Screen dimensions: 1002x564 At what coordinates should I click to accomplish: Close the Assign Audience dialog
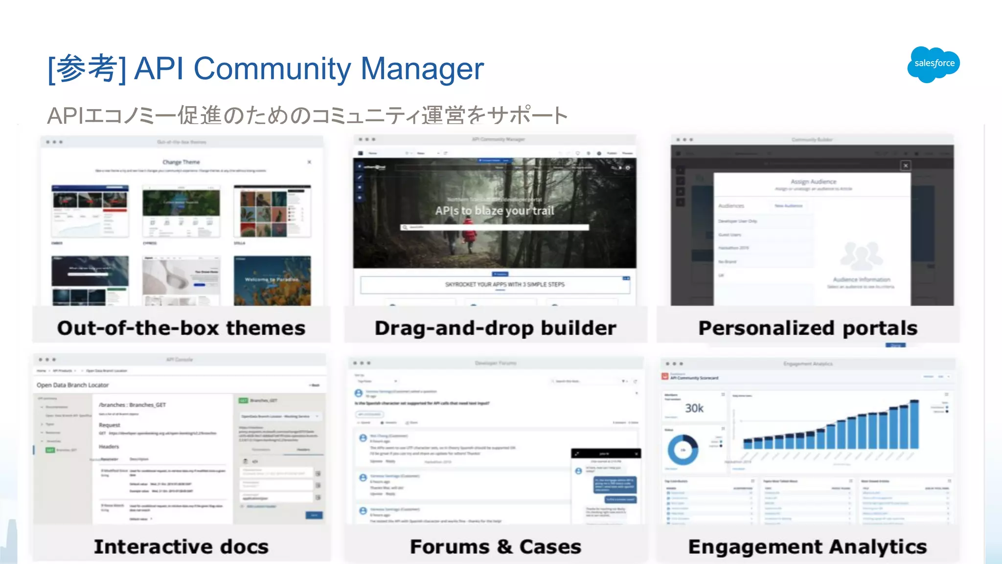[906, 165]
